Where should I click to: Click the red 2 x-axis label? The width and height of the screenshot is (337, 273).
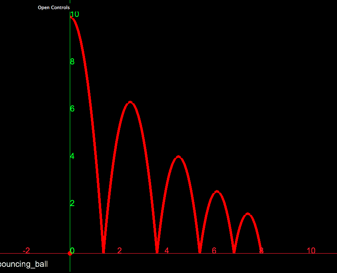[x=119, y=251]
